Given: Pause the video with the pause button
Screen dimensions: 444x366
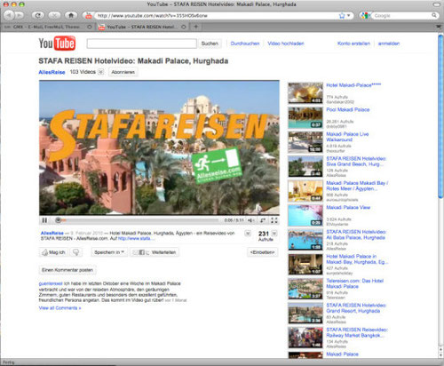Looking at the screenshot, I should tap(44, 220).
